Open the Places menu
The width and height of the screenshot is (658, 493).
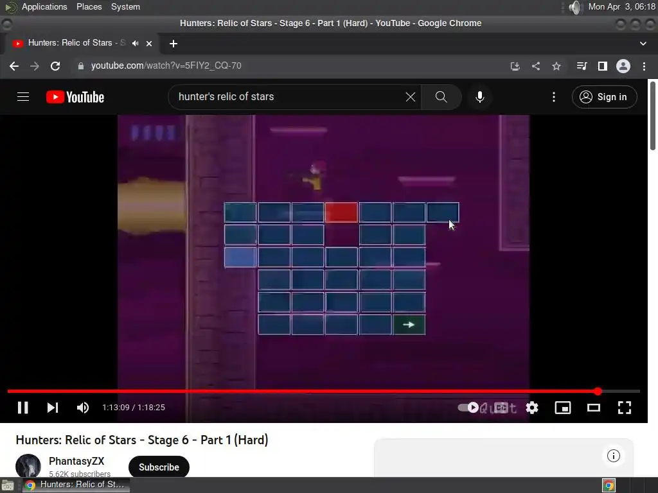click(x=89, y=6)
